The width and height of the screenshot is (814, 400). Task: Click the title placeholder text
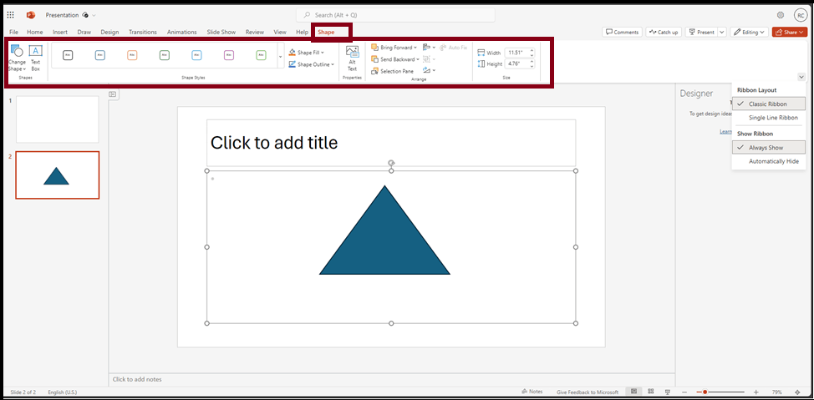[x=274, y=143]
